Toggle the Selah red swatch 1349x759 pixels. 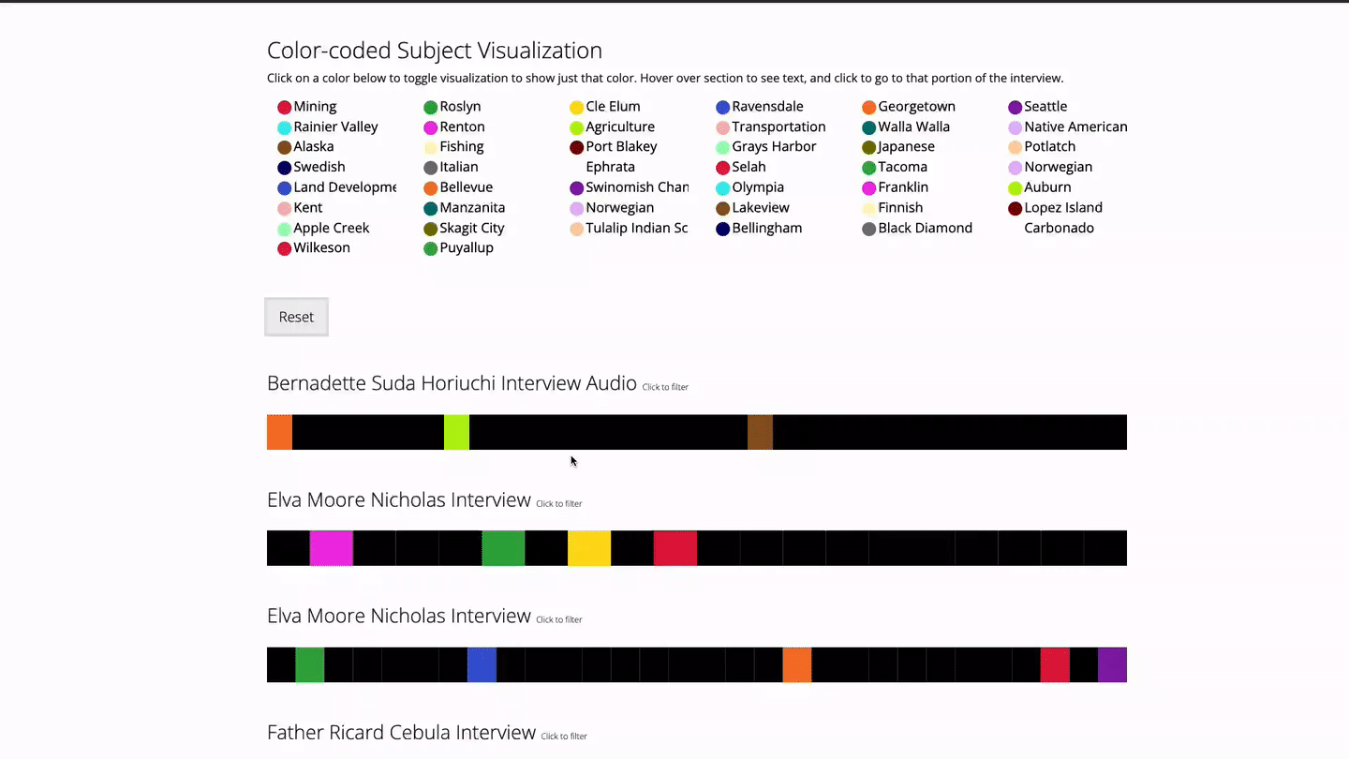[723, 169]
